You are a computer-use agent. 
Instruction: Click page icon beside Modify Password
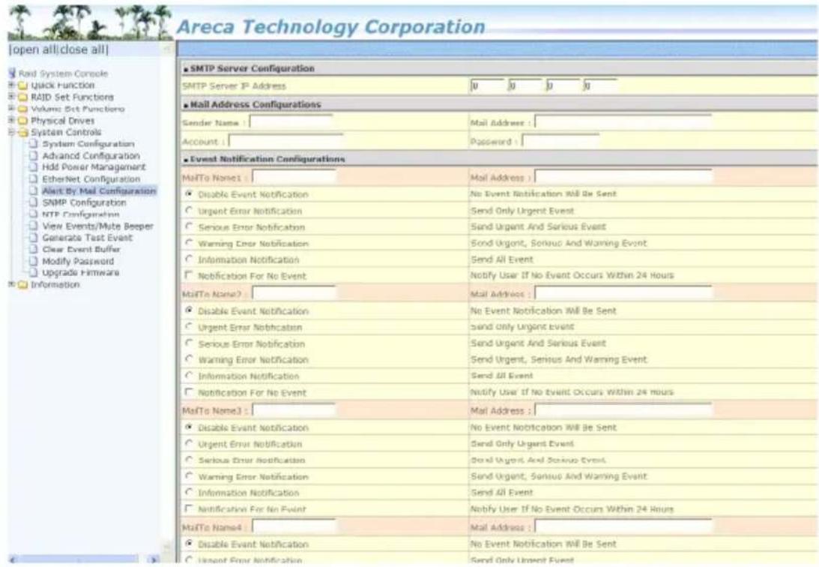tap(34, 261)
